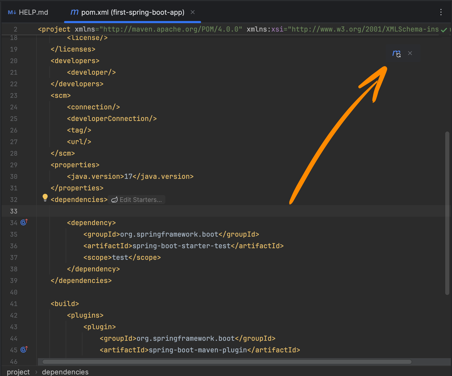Click the gutter icon on line 34
The image size is (452, 376).
tap(24, 222)
